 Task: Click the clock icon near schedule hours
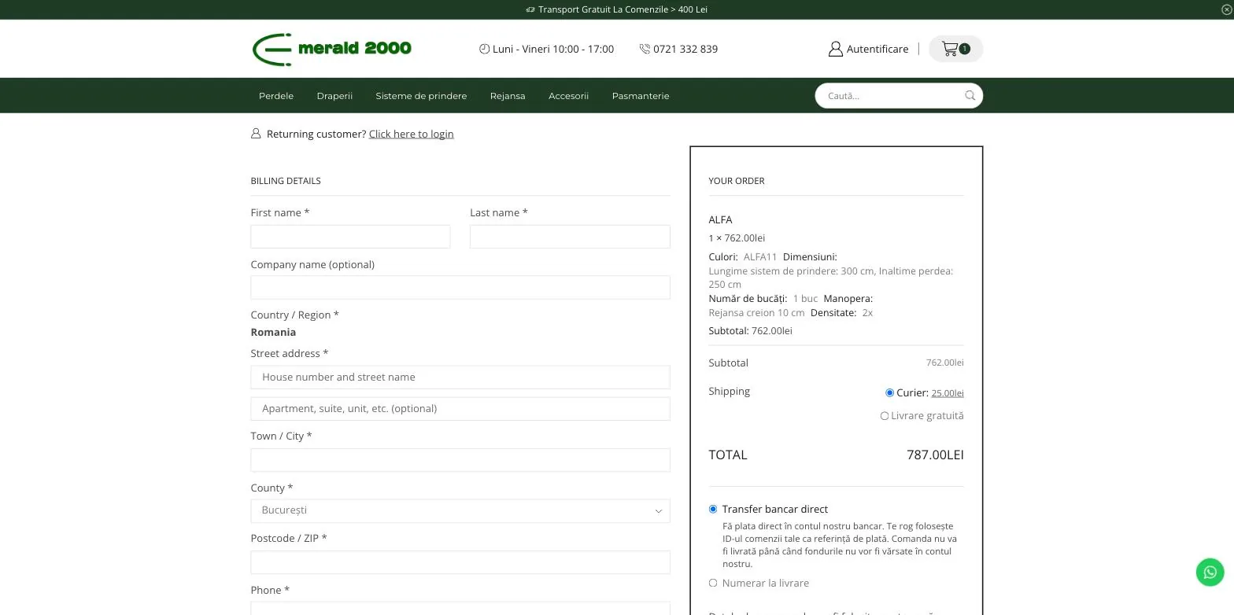pos(484,49)
